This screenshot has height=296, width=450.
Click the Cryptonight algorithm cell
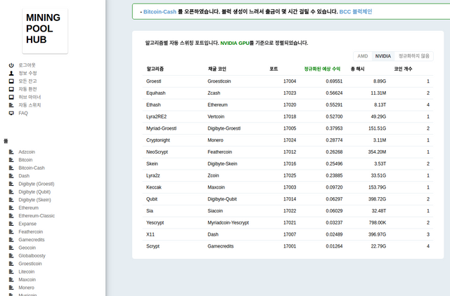(157, 140)
